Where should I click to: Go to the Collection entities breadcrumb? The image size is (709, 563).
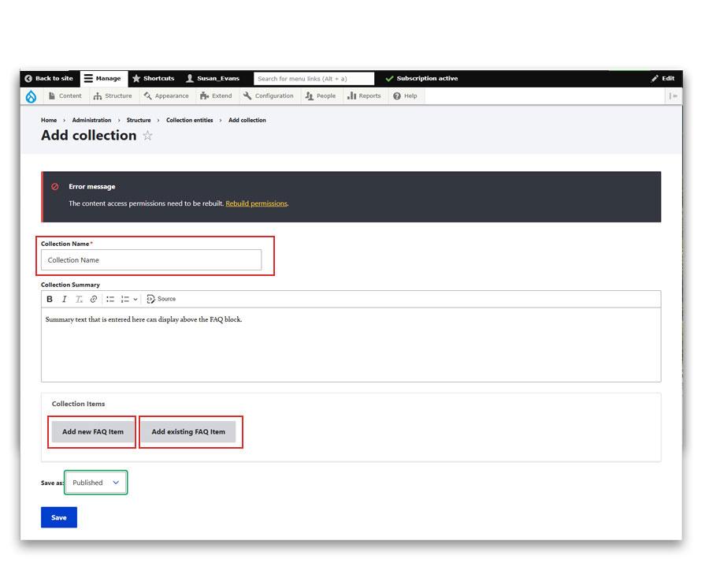point(189,121)
